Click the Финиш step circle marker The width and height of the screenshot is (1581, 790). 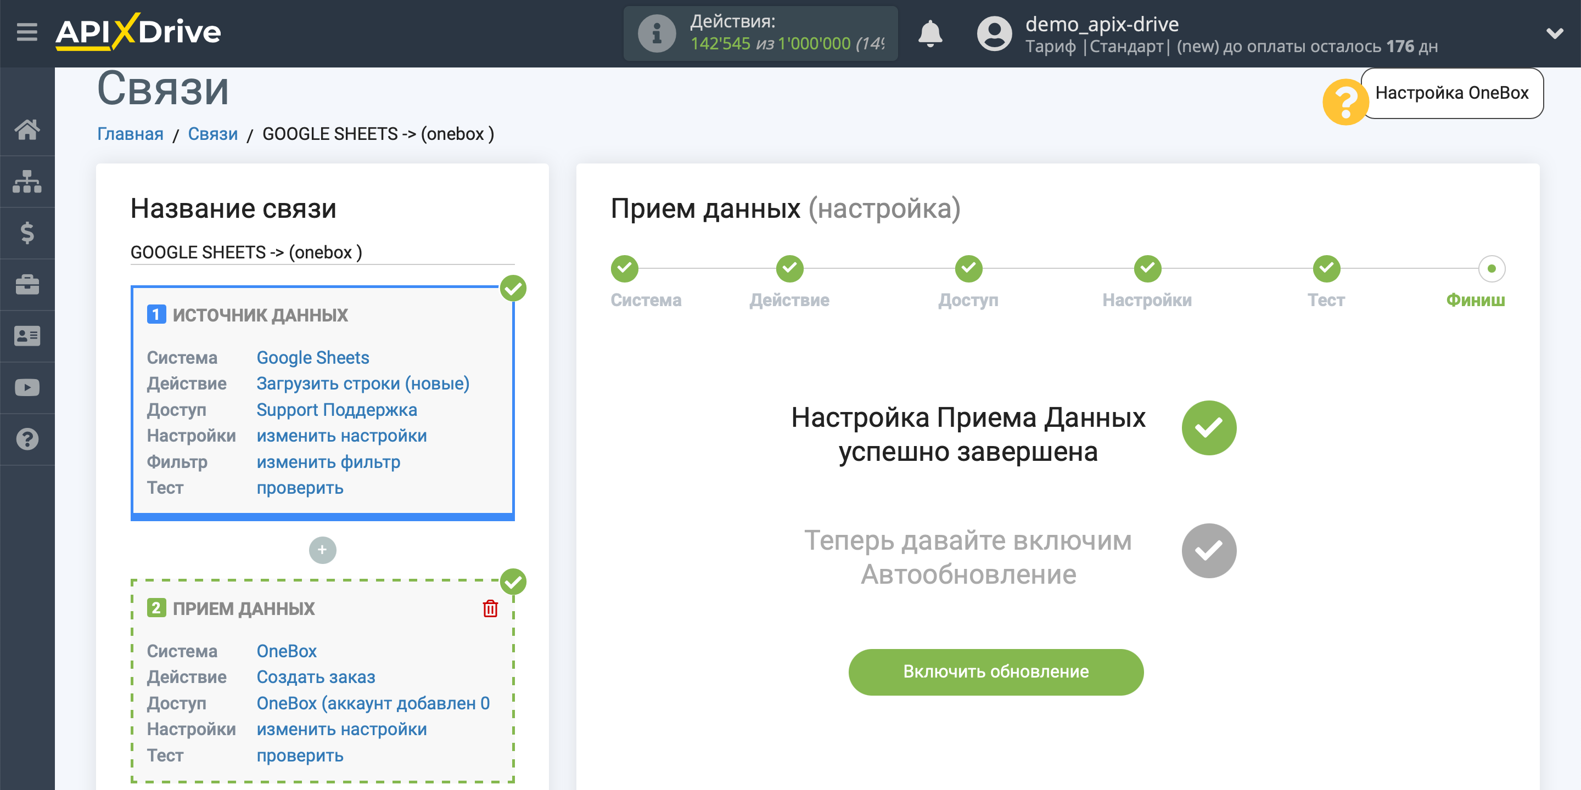pyautogui.click(x=1492, y=269)
